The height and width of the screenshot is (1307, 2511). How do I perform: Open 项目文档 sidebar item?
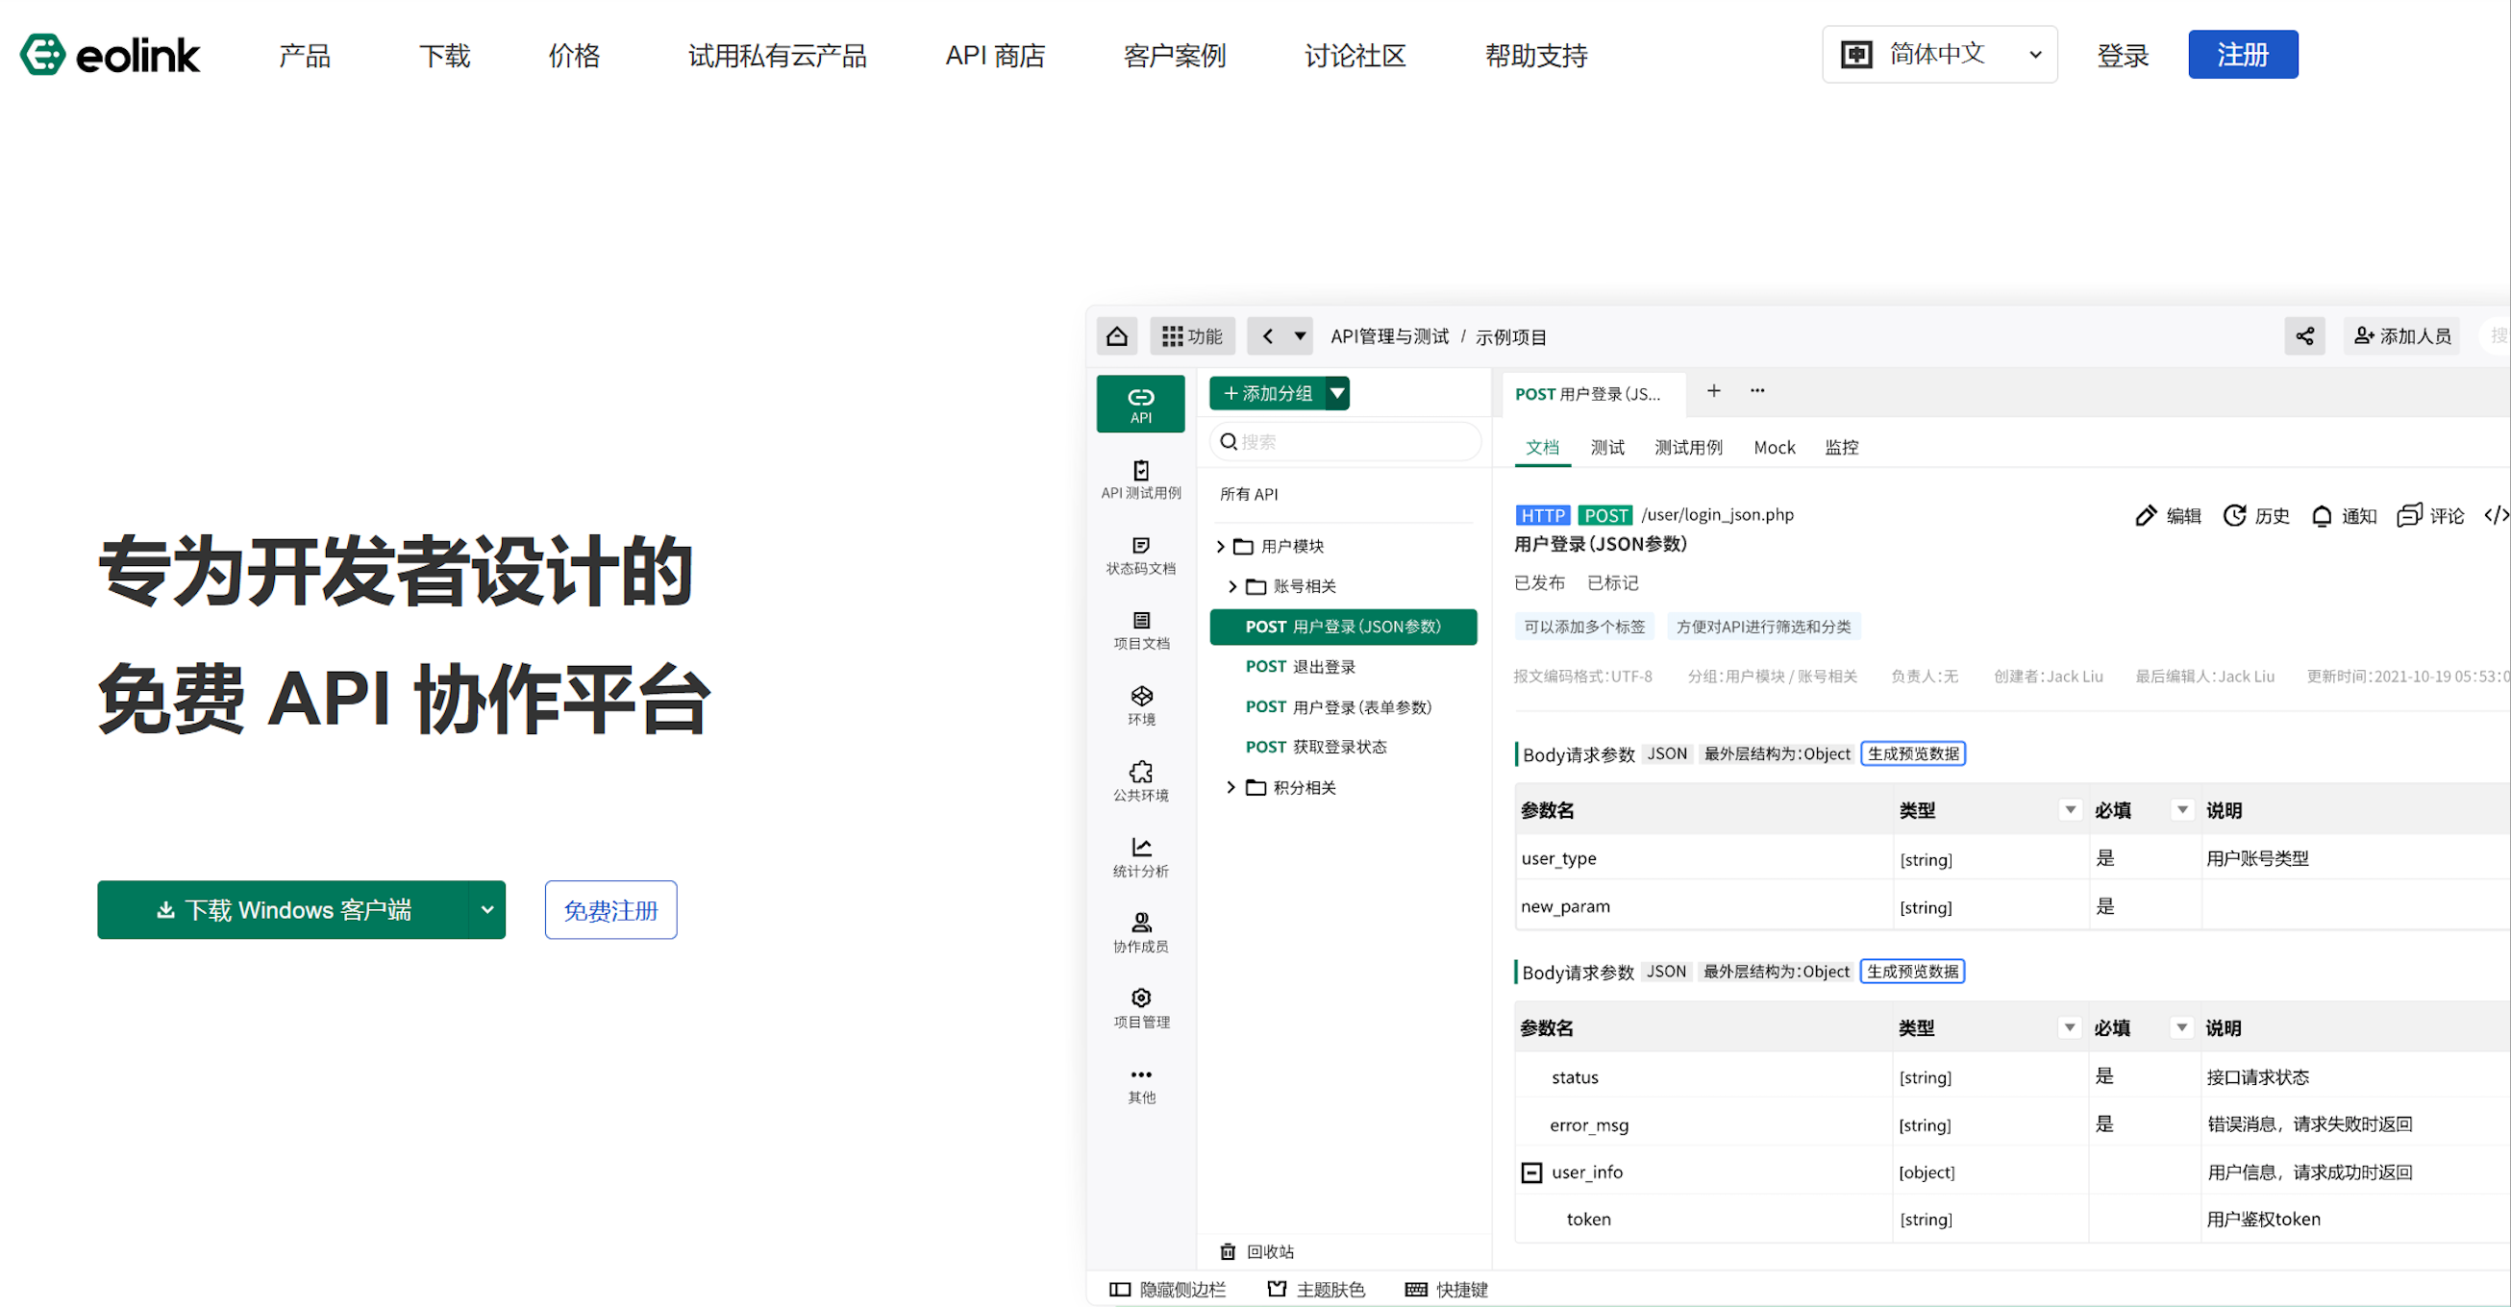point(1140,630)
